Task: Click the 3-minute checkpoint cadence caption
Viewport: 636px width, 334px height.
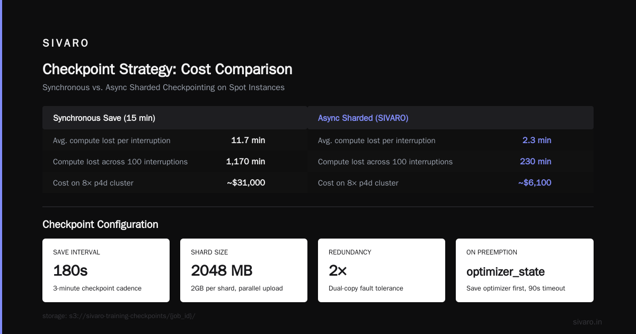Action: tap(98, 288)
